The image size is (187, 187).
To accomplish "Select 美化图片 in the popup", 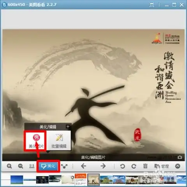I will tap(36, 141).
